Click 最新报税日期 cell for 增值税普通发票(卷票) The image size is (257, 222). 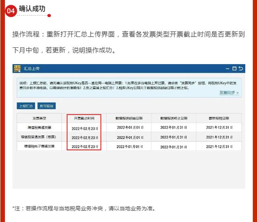[219, 137]
